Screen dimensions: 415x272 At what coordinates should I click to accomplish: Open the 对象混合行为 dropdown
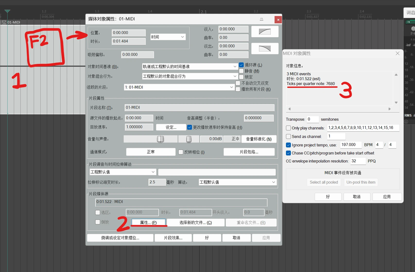click(190, 77)
